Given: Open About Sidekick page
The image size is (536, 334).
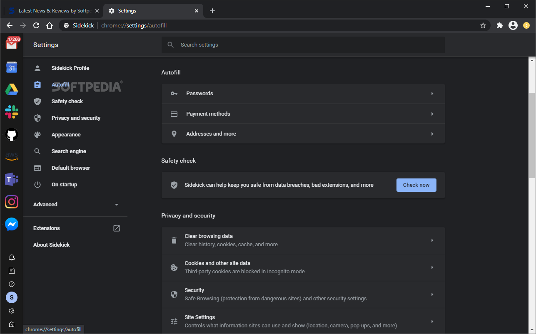Looking at the screenshot, I should pos(52,245).
